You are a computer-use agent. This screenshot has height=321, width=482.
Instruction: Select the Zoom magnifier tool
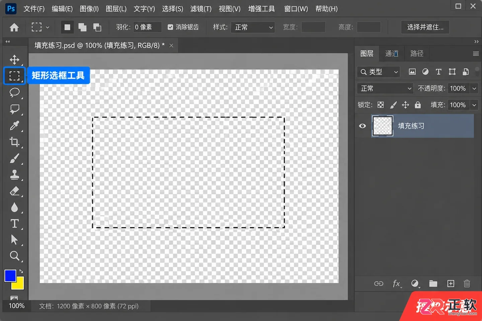click(x=14, y=256)
